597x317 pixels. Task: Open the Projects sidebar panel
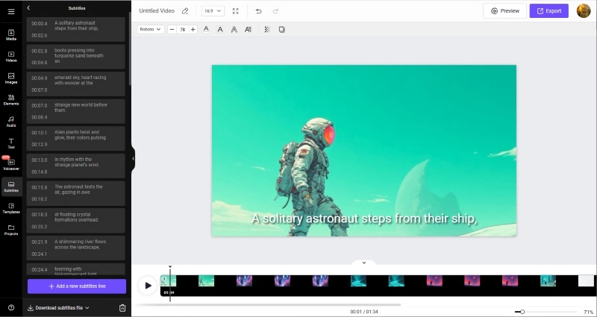tap(11, 230)
